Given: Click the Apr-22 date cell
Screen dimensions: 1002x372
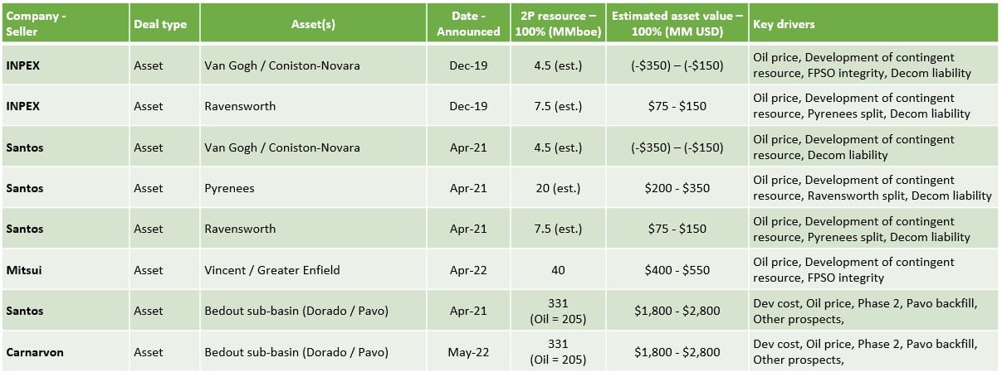Looking at the screenshot, I should [469, 269].
